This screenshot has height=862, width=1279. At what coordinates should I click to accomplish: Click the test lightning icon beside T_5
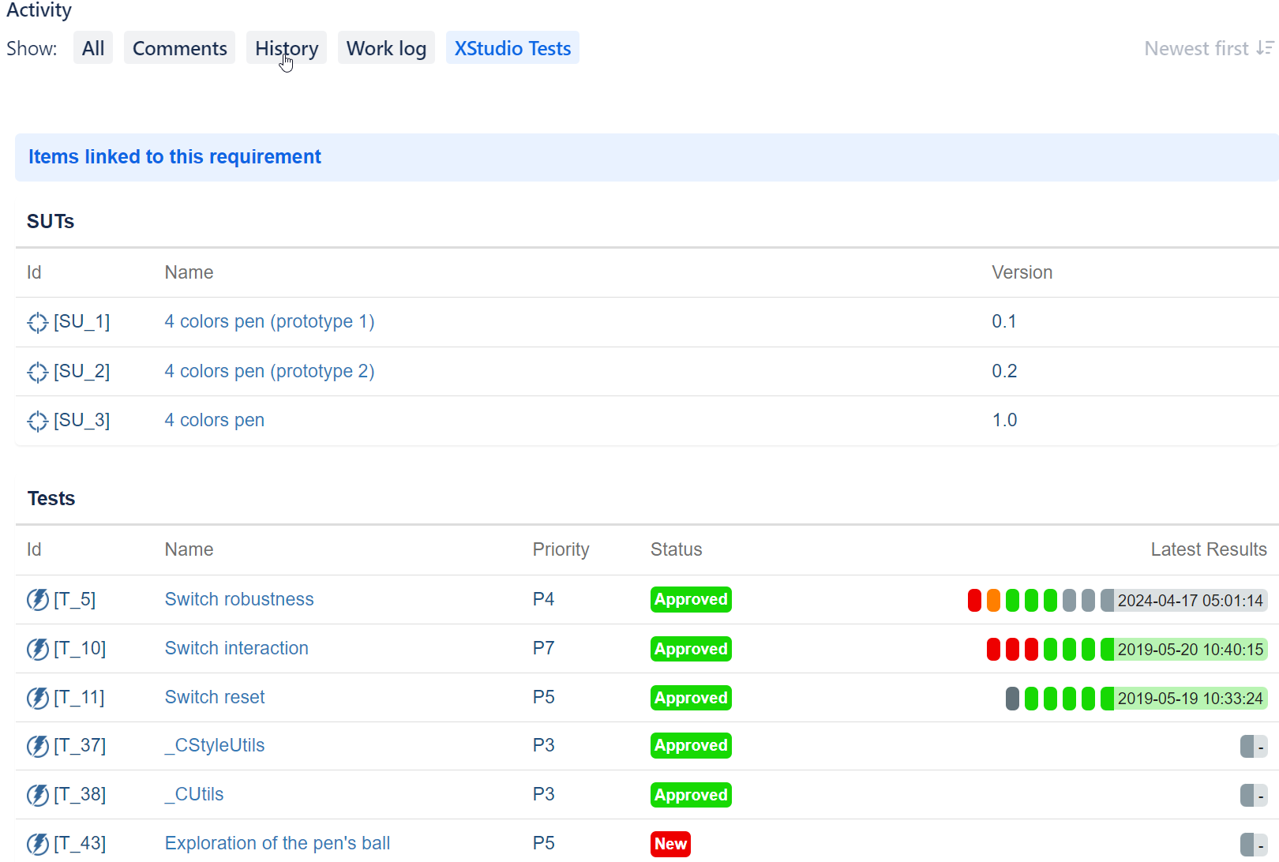[x=38, y=600]
